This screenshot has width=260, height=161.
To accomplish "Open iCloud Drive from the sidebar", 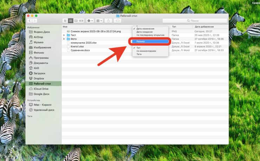I will pos(41,89).
